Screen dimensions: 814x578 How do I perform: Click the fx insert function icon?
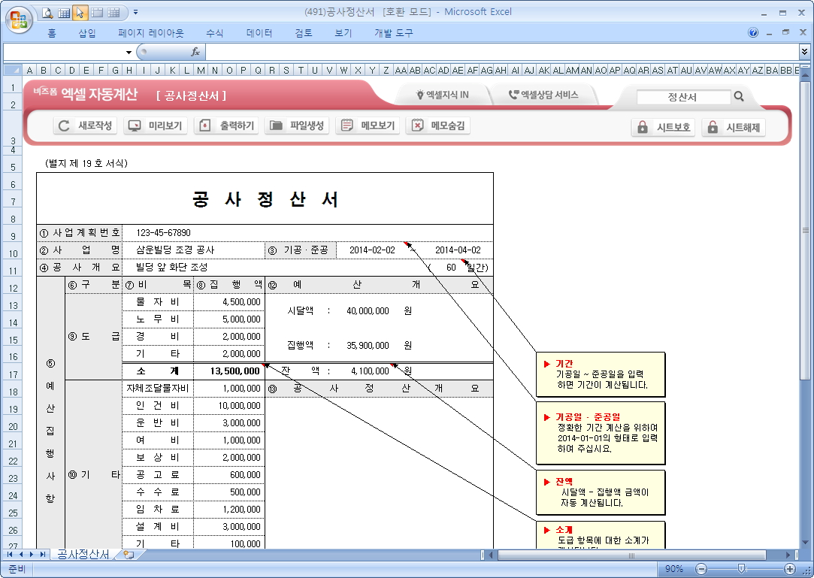pos(195,52)
